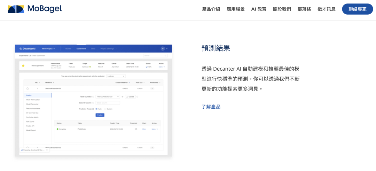Switch to the Experiment tab in Decanter

[81, 49]
